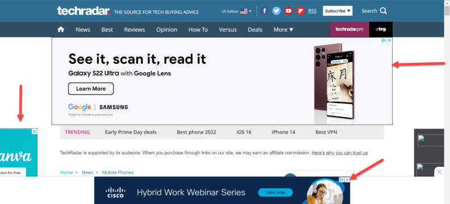Click News breadcrumb link
450x204 pixels.
click(x=87, y=172)
